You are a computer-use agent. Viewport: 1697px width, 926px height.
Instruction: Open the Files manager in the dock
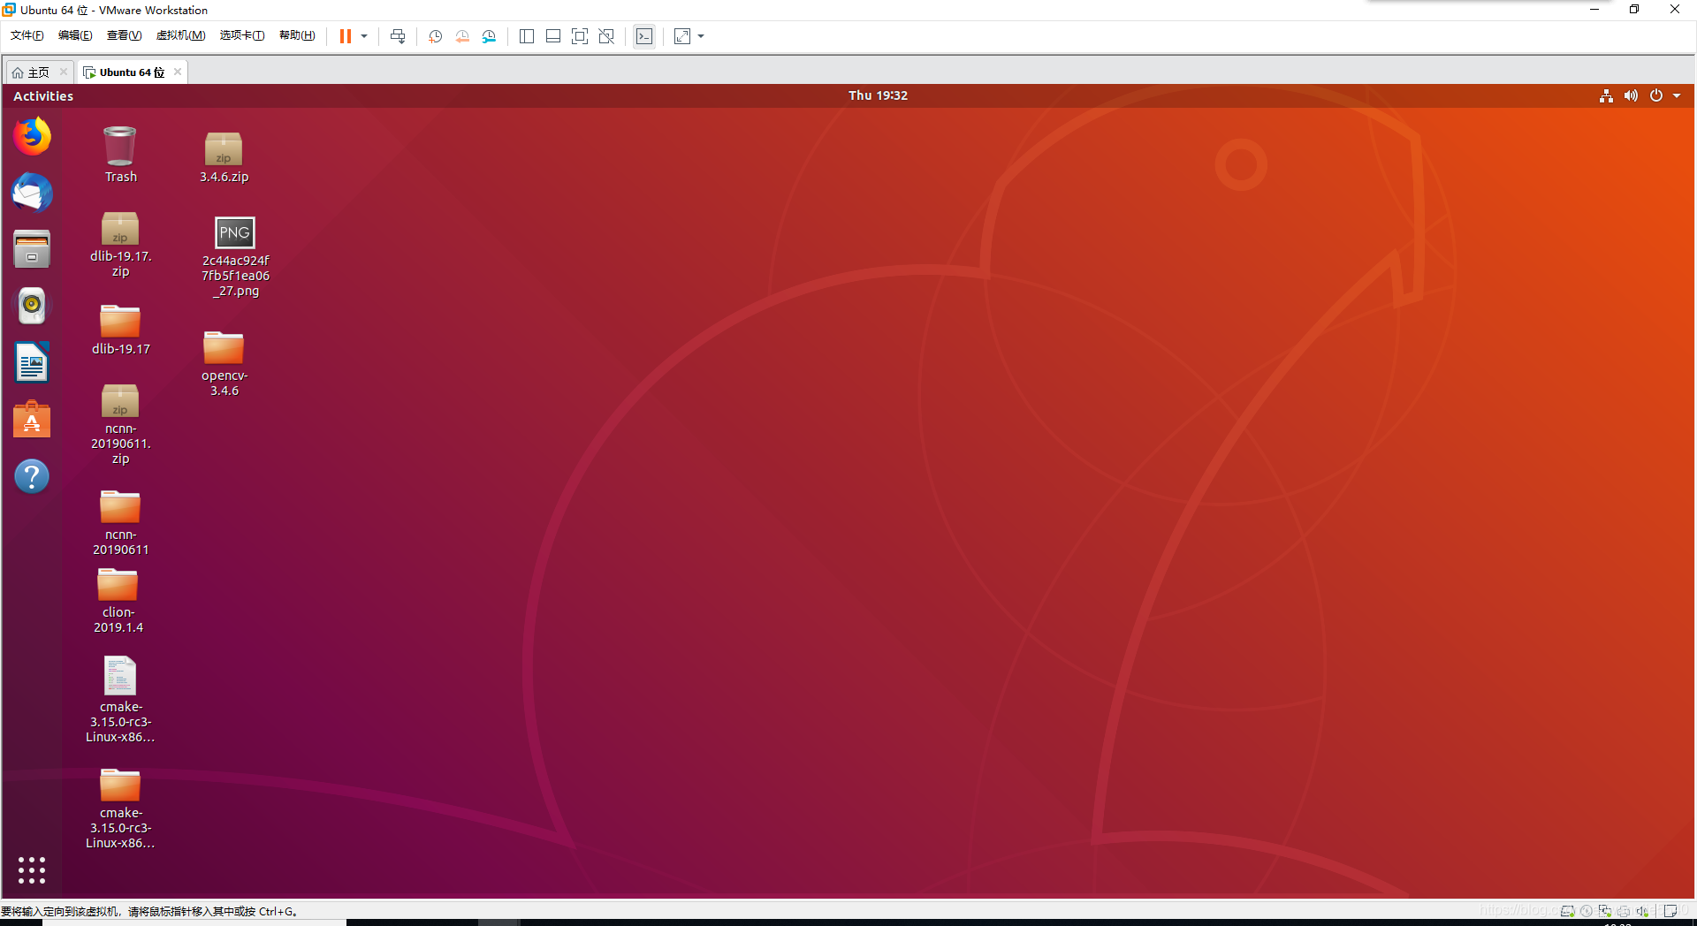point(32,250)
